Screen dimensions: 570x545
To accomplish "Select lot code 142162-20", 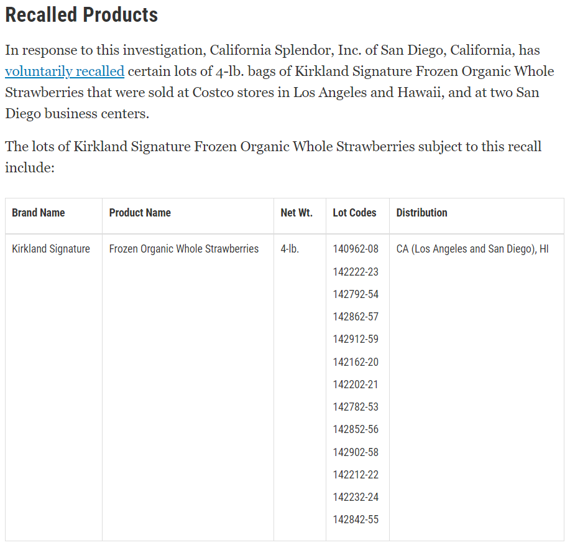I will pos(356,362).
